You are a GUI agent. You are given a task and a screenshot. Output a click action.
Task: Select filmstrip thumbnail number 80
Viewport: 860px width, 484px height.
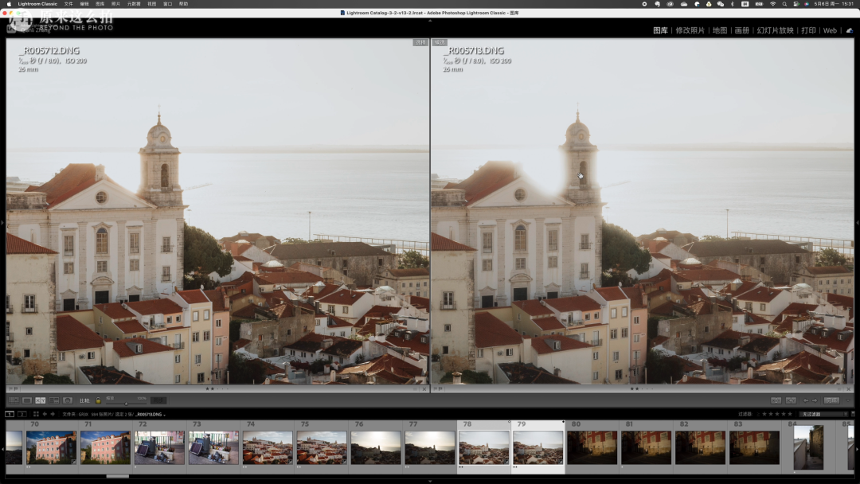tap(592, 447)
